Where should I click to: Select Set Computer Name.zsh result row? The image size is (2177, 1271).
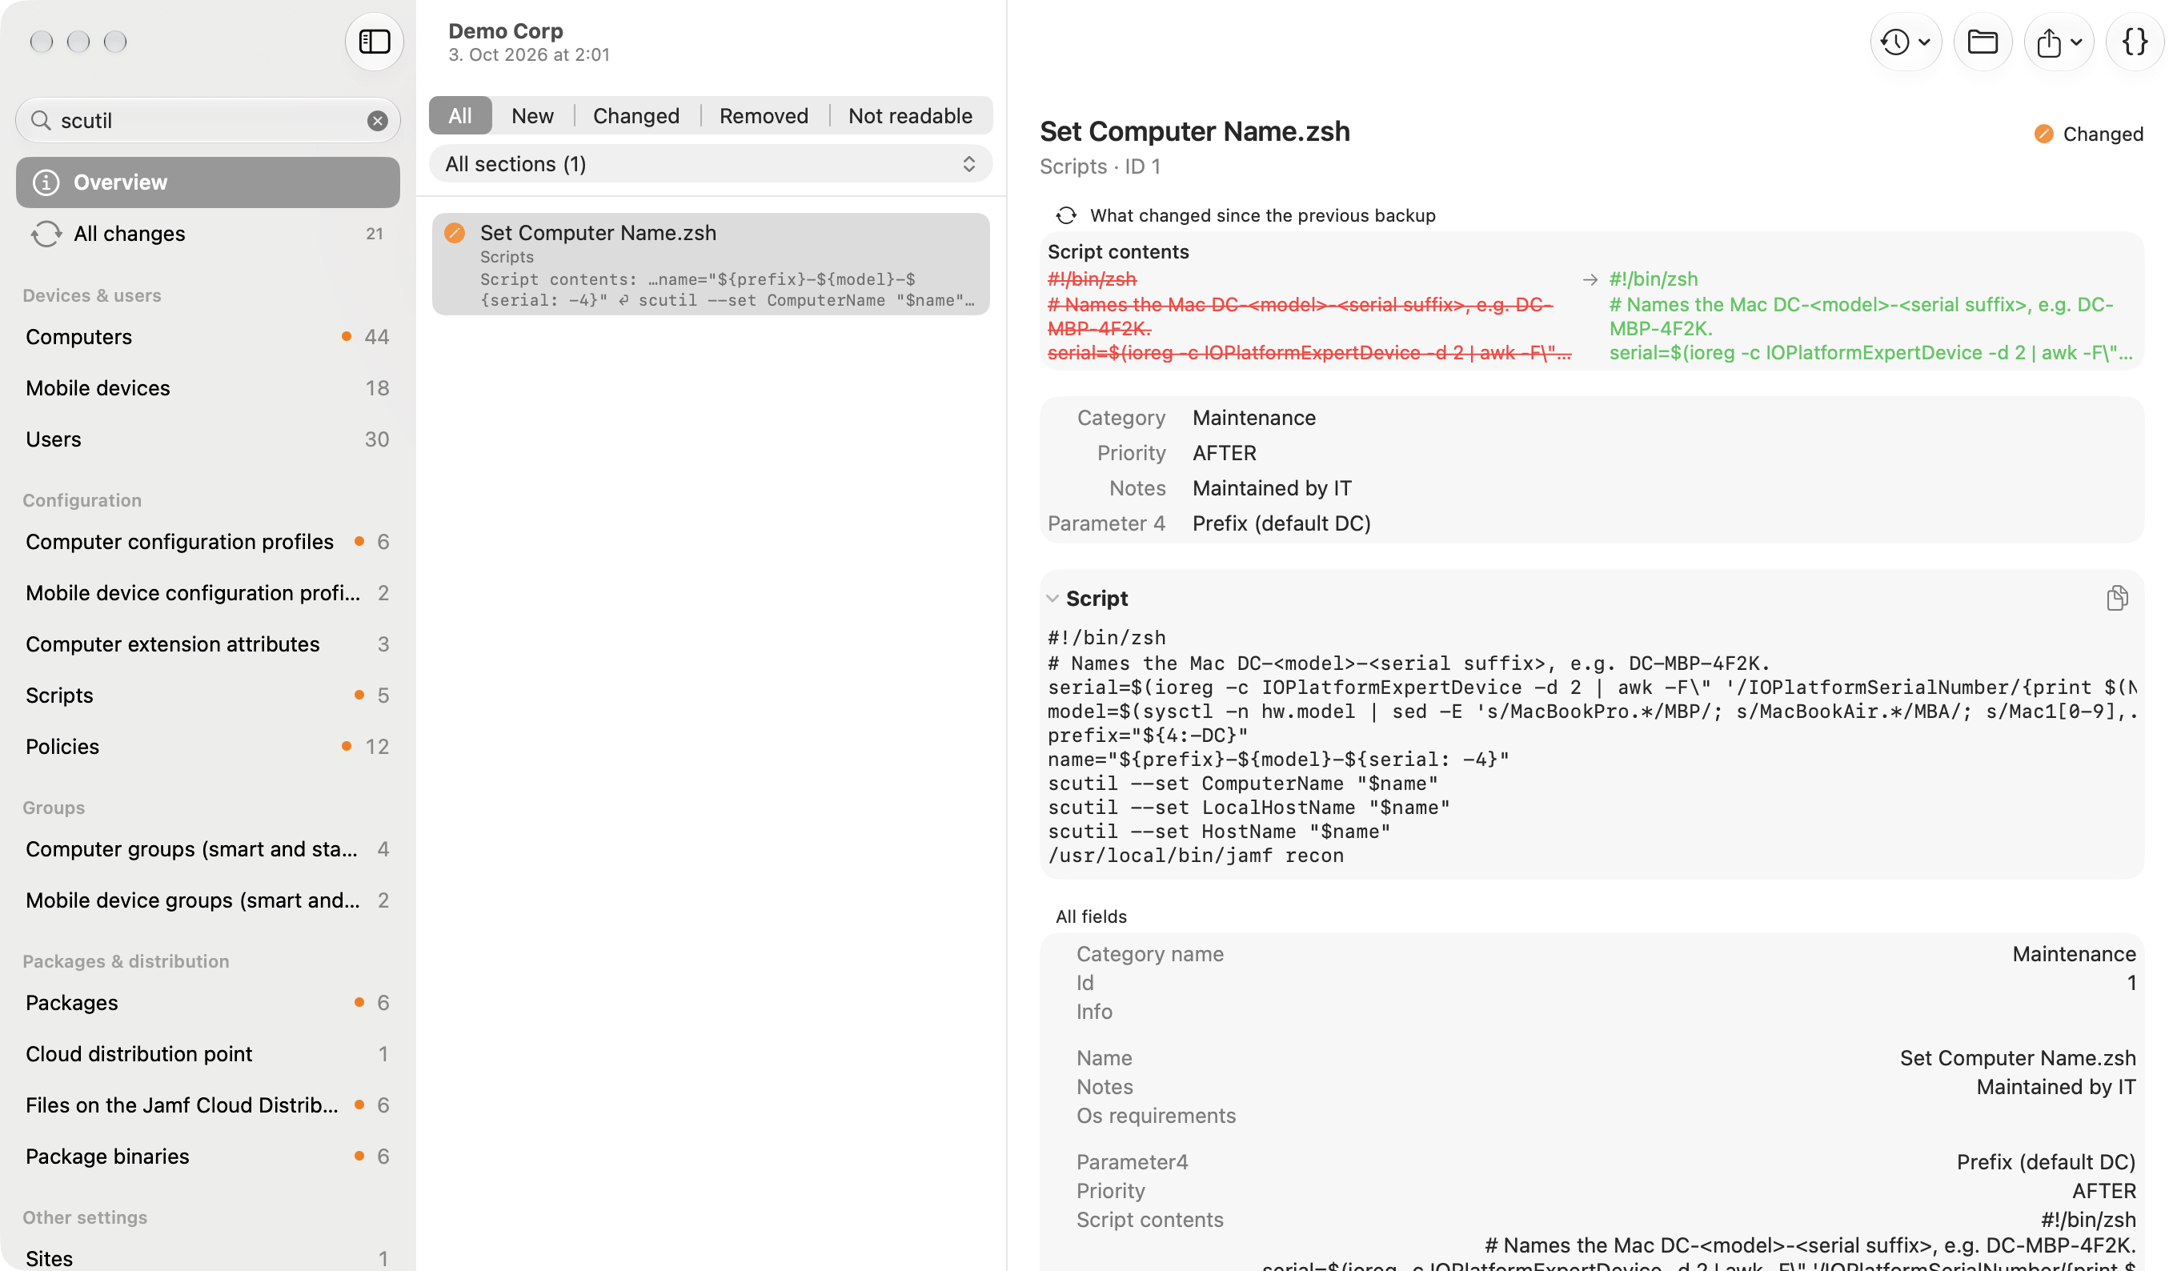[710, 264]
